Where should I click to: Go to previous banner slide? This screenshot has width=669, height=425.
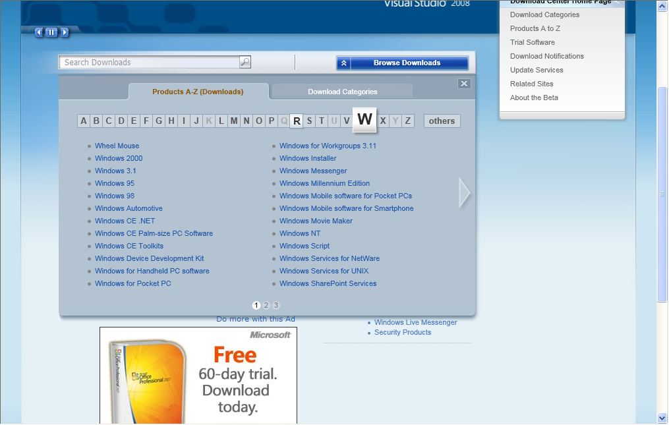[39, 32]
